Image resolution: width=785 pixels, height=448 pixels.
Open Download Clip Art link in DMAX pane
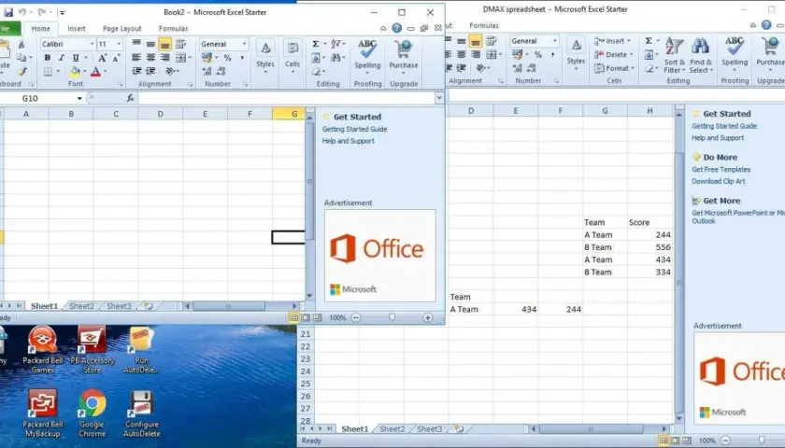pyautogui.click(x=719, y=181)
